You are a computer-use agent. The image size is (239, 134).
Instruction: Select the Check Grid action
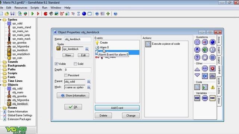click(212, 57)
